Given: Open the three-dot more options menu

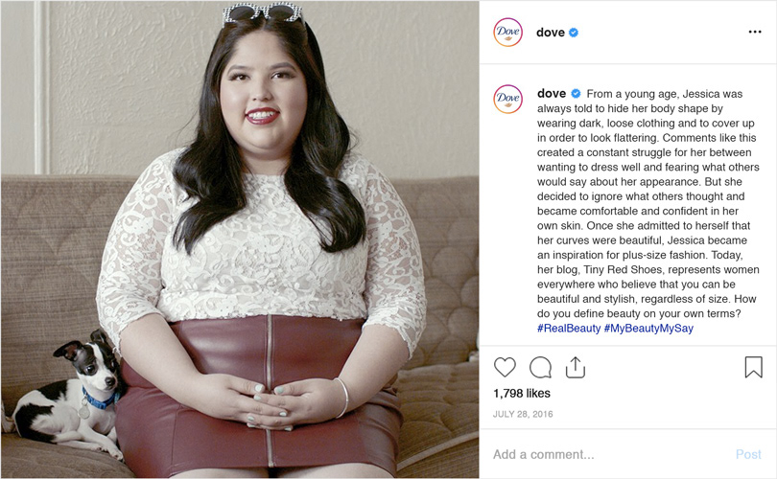Looking at the screenshot, I should click(755, 32).
